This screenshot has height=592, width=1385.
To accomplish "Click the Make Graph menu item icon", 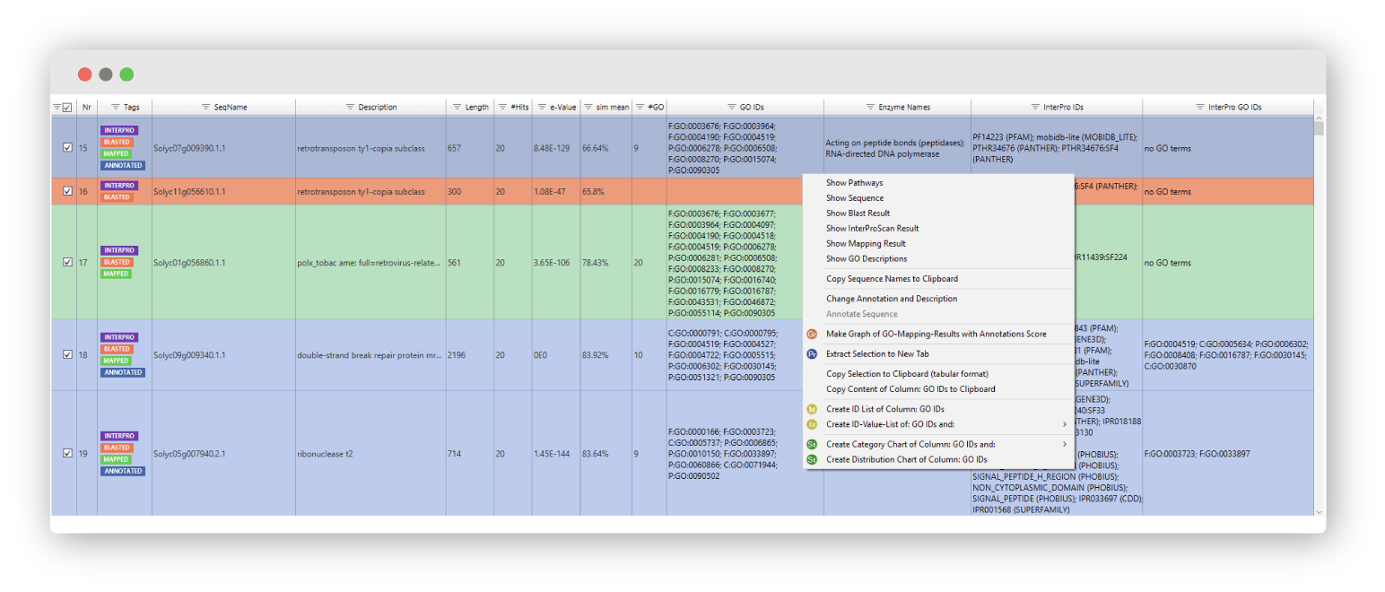I will [x=812, y=334].
